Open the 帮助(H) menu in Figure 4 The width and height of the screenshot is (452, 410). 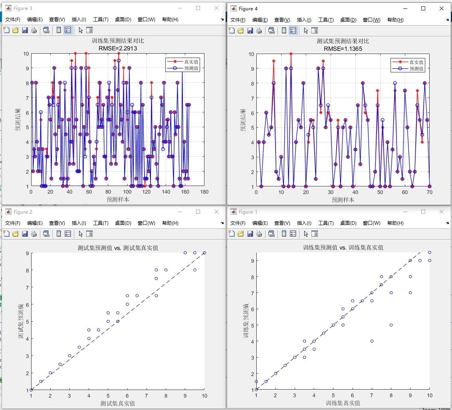(395, 19)
